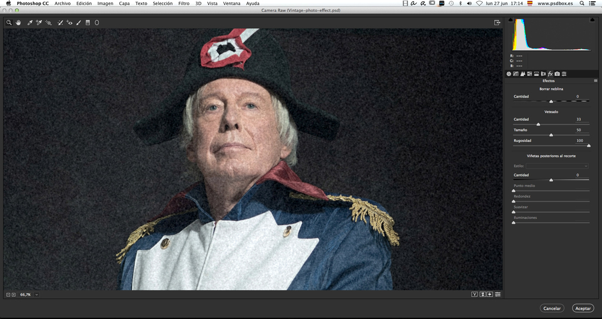Toggle current panel settings preview button
The width and height of the screenshot is (602, 319).
pos(498,294)
